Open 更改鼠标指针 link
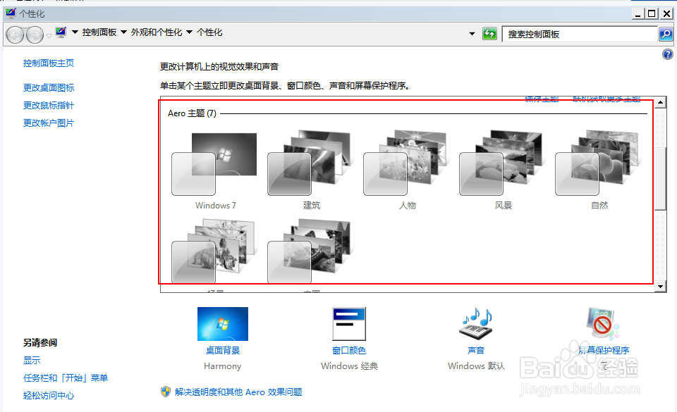 (x=49, y=106)
